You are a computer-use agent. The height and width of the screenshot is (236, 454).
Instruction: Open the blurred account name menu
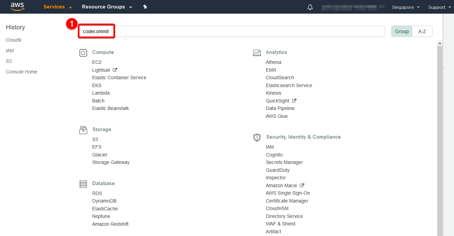pyautogui.click(x=354, y=7)
